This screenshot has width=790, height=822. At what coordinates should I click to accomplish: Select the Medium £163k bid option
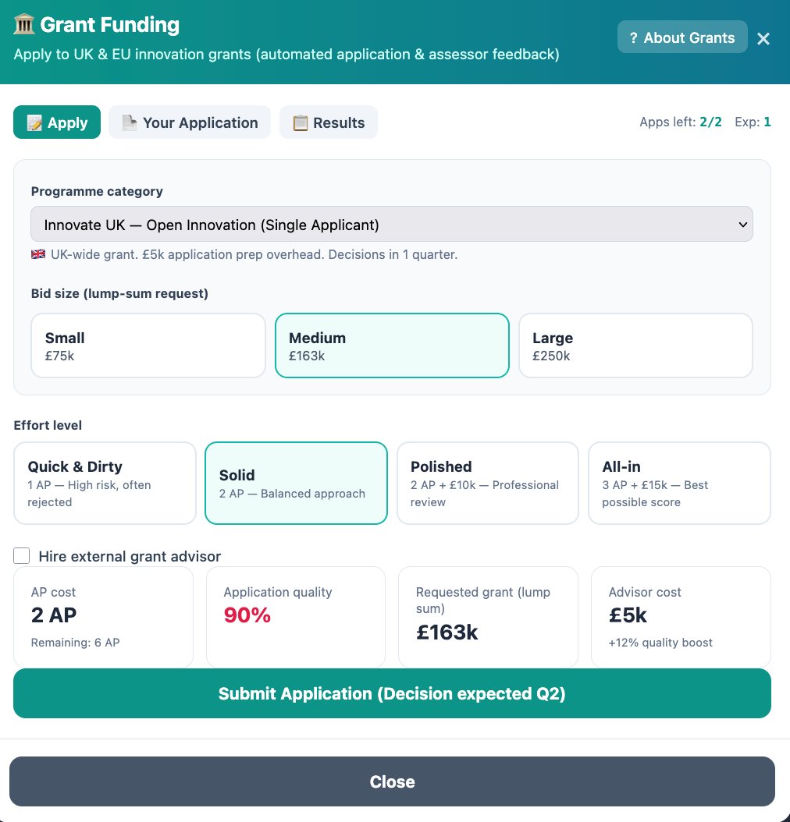coord(392,345)
